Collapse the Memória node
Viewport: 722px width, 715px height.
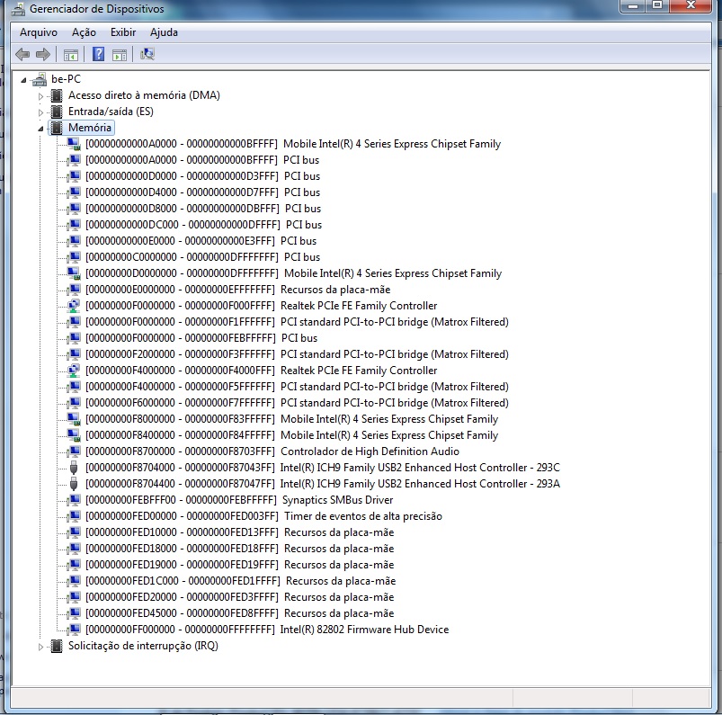coord(40,129)
